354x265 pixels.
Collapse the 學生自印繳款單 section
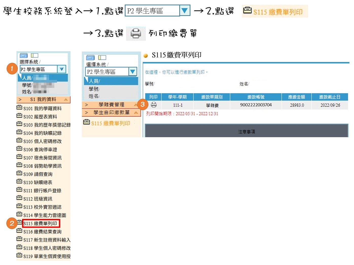(136, 113)
